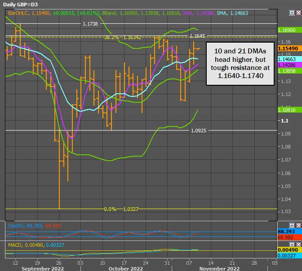Viewport: 302px width, 271px height.
Task: Click the green 1.16900 upper band price tag
Action: coord(290,30)
